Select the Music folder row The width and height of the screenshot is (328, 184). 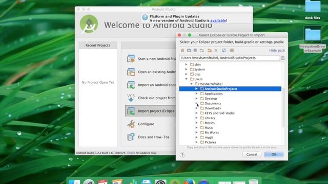(230, 128)
